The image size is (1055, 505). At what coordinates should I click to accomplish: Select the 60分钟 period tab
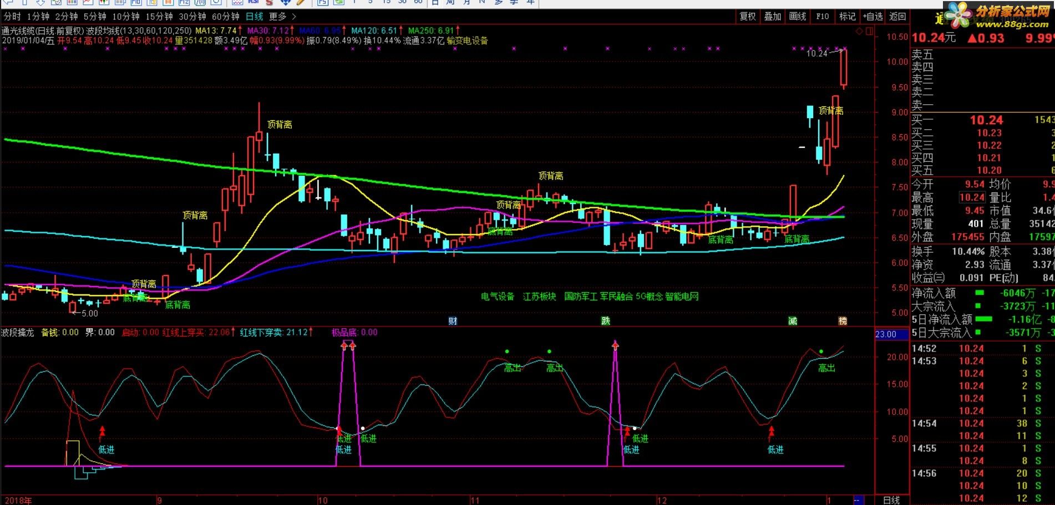[226, 17]
